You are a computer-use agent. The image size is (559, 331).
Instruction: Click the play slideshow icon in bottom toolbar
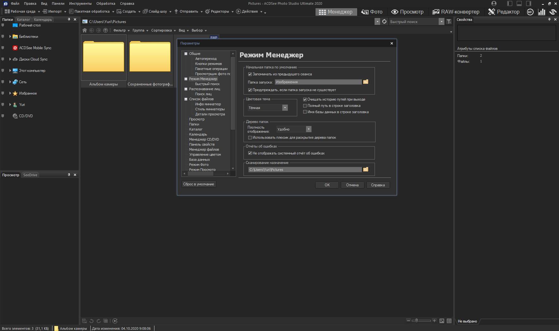click(115, 321)
